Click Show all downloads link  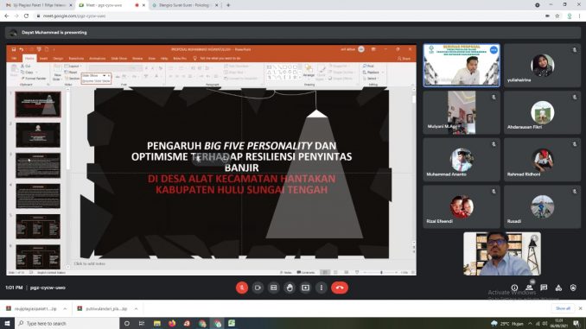pyautogui.click(x=563, y=308)
